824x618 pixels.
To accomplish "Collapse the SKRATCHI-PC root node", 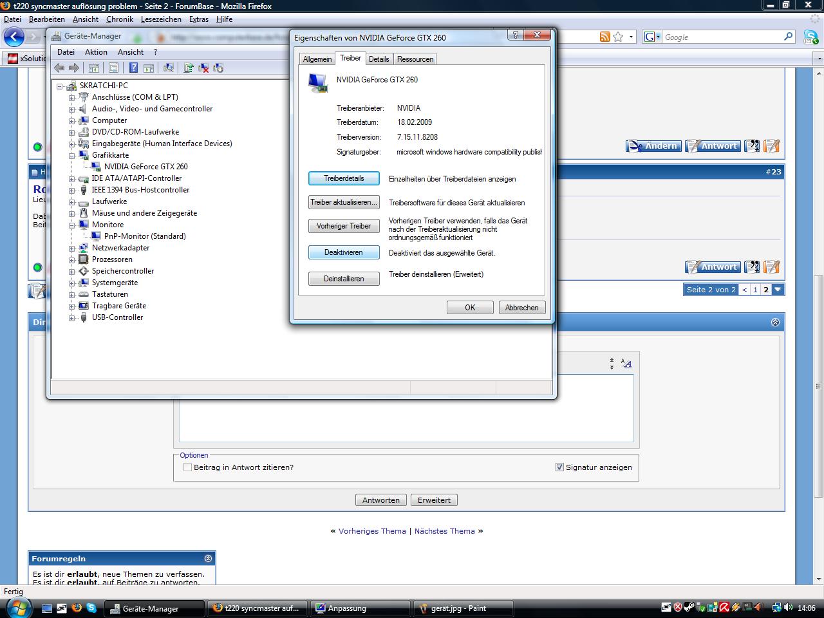I will 59,86.
